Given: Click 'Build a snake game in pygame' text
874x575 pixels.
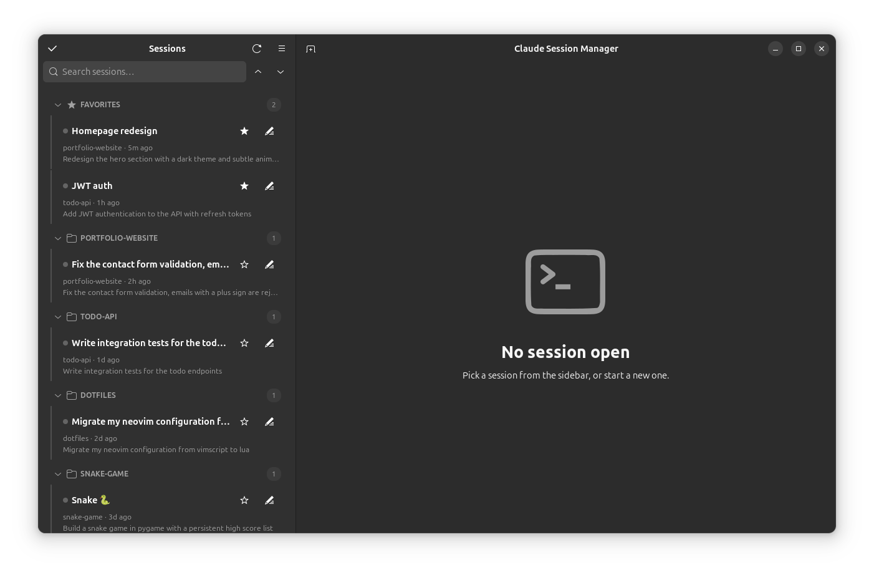Looking at the screenshot, I should point(168,528).
